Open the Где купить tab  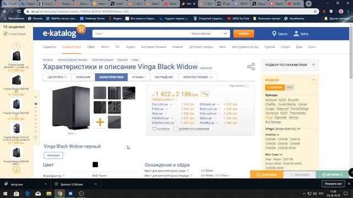click(57, 77)
